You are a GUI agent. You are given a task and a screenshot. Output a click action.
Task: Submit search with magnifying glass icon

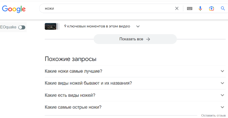[223, 8]
